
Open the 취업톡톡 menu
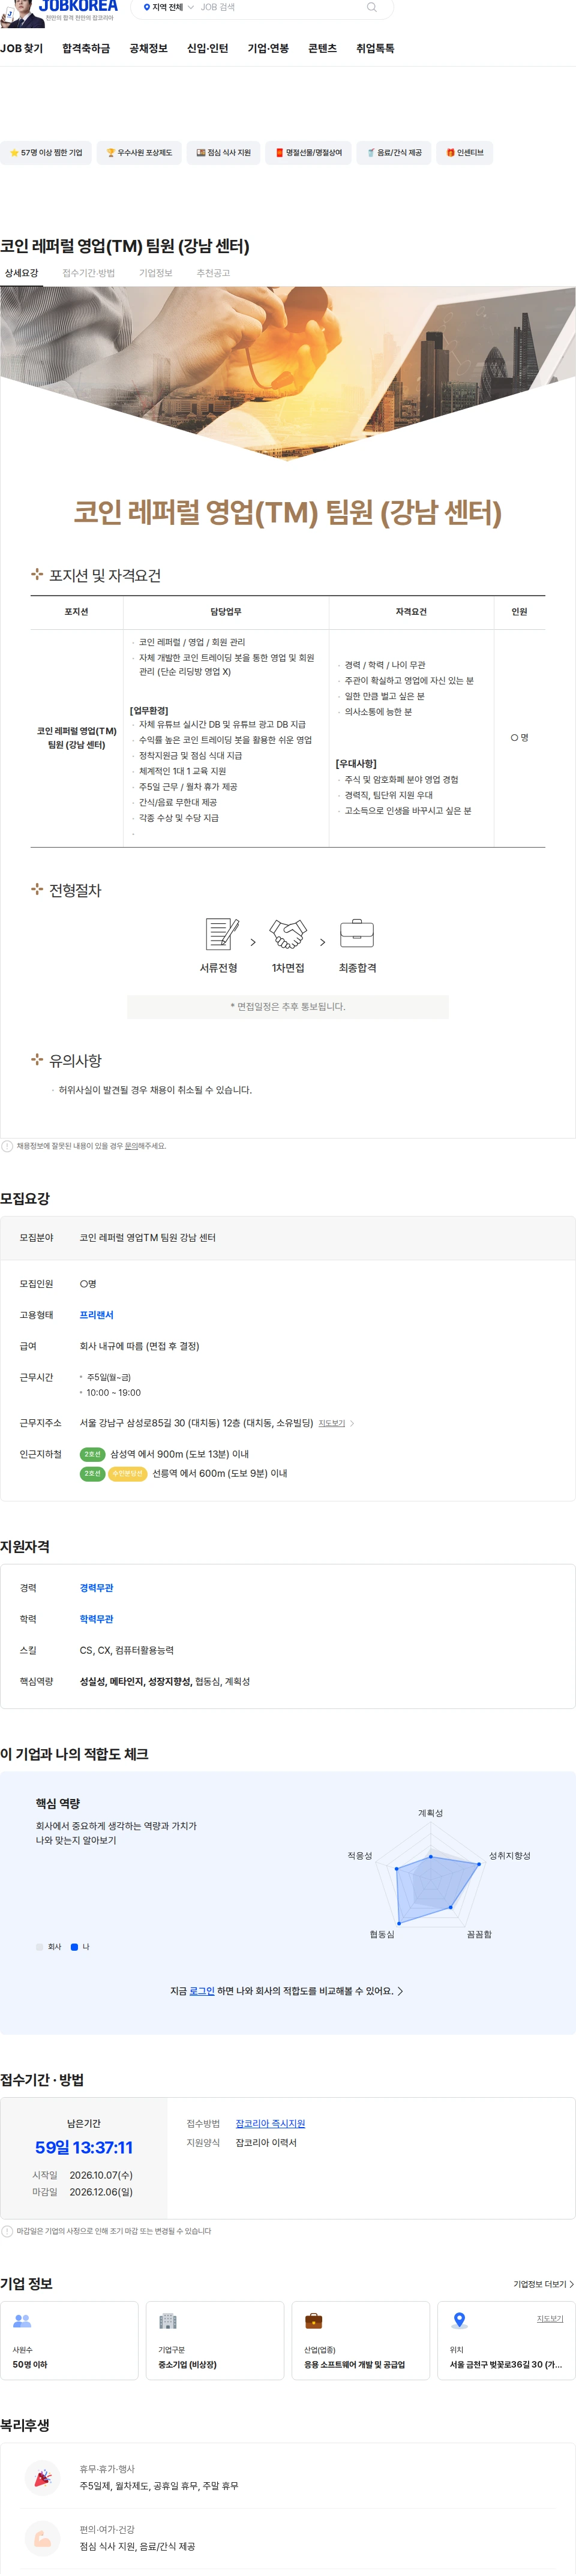point(375,48)
